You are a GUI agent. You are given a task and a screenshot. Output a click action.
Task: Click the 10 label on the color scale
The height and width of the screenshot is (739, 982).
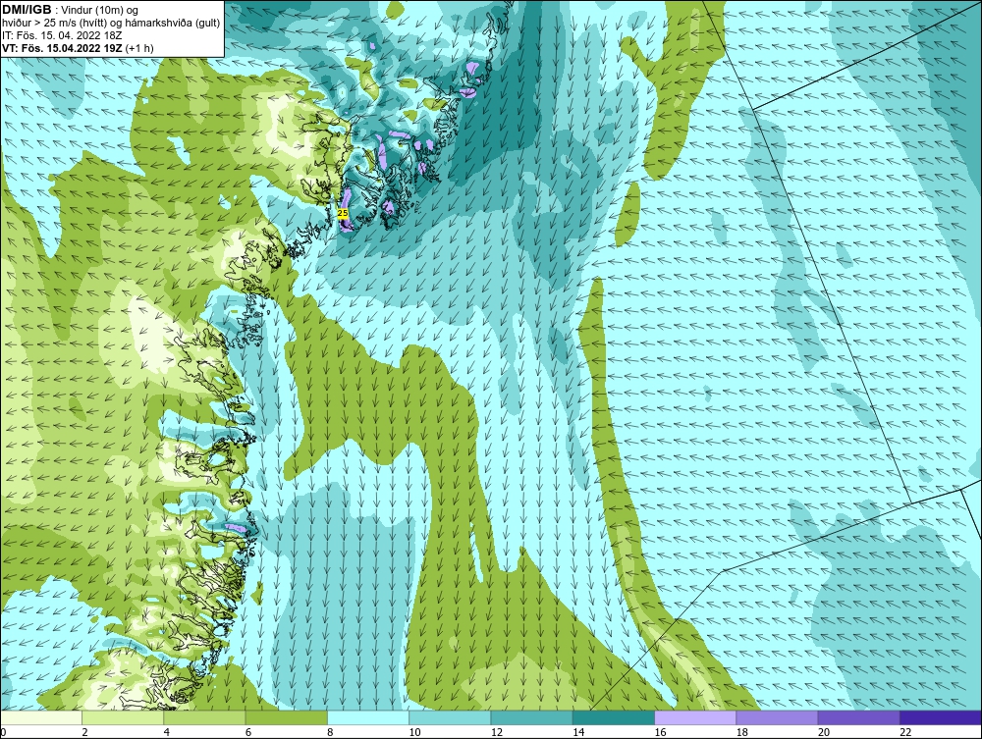414,733
